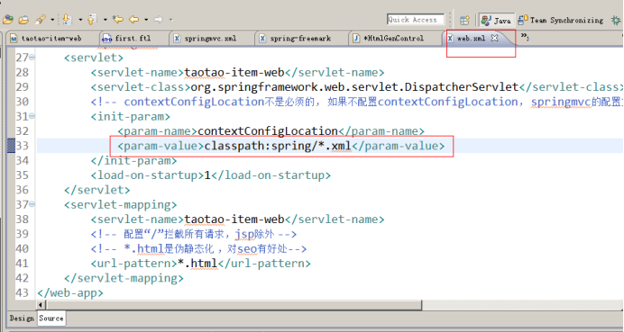Open the Debug perspective bug icon
624x332 pixels.
coord(616,20)
